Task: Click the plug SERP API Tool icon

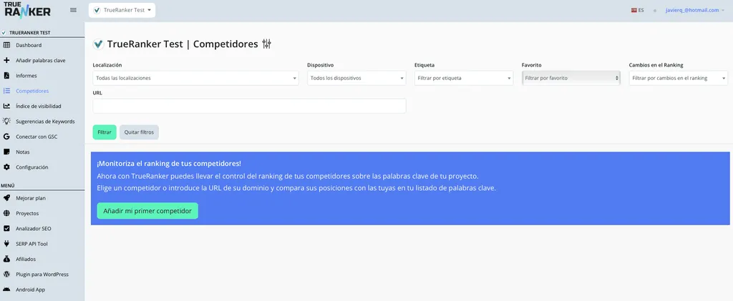Action: click(6, 244)
